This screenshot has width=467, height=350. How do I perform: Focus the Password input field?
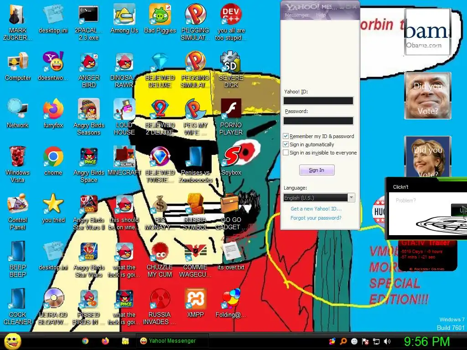tap(318, 120)
